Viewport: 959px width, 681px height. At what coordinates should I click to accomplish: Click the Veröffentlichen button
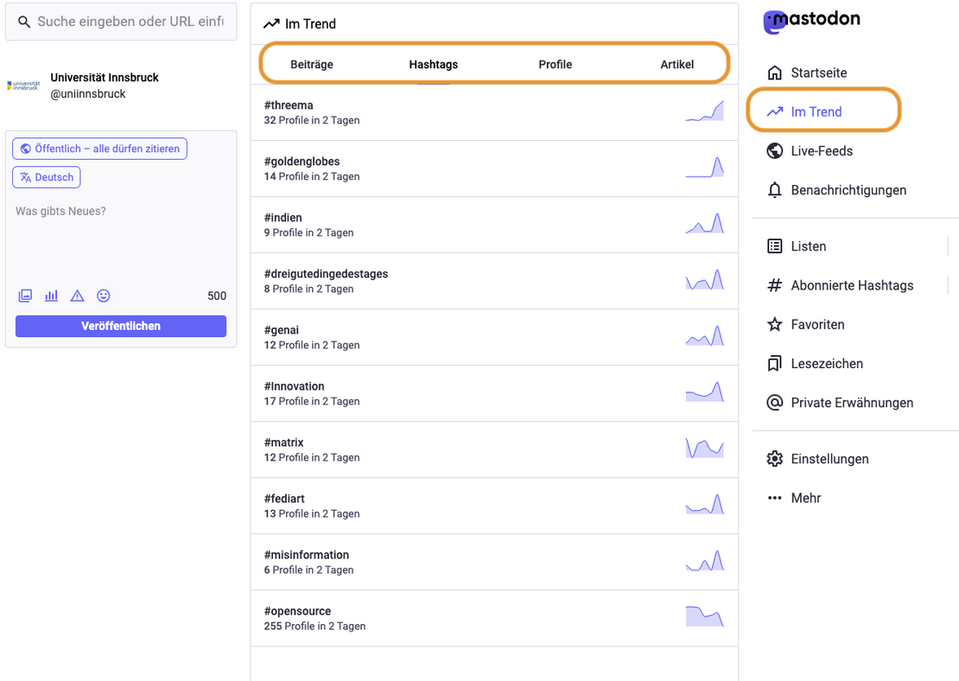[120, 326]
